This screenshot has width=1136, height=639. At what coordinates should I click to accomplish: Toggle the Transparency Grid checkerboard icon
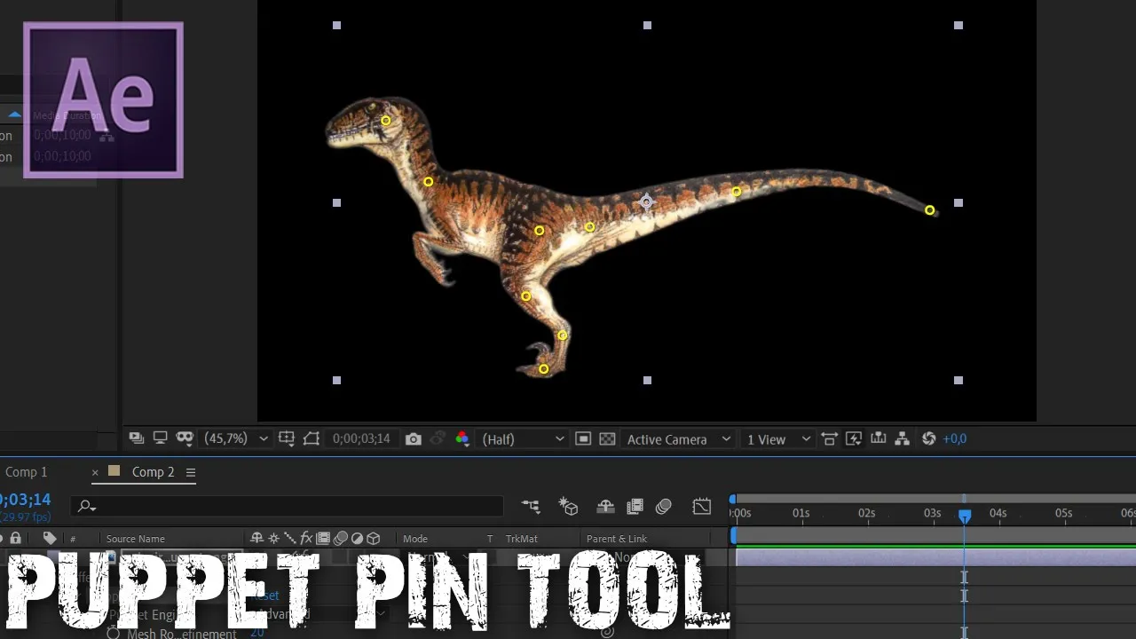click(607, 438)
